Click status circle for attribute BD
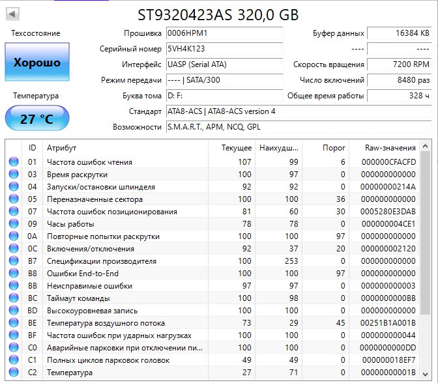Screen dimensions: 438x383 14,311
